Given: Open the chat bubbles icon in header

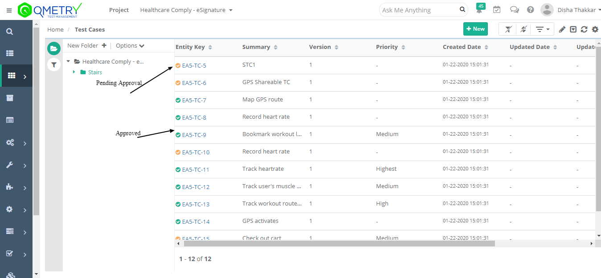Looking at the screenshot, I should point(514,10).
